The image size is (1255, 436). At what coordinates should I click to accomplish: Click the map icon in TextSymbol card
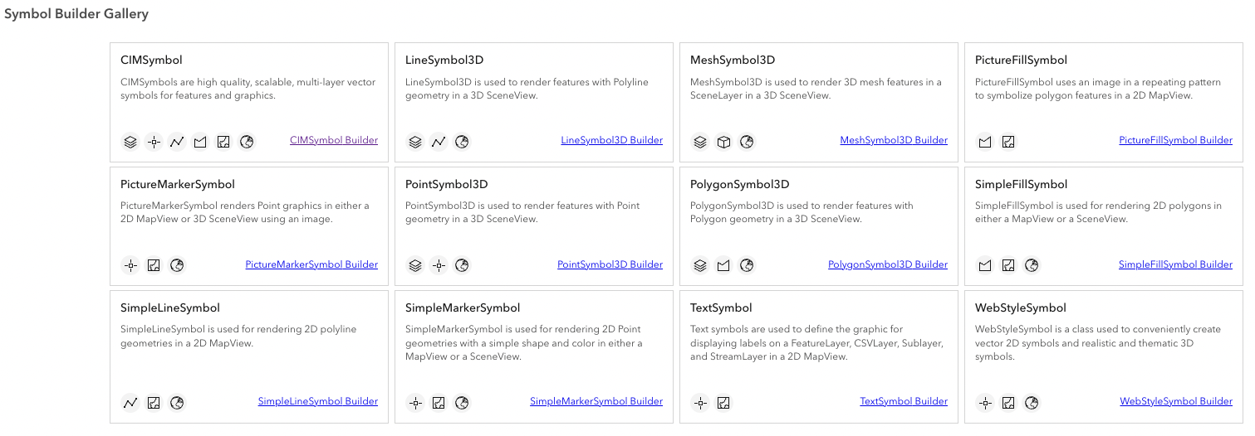click(x=723, y=403)
